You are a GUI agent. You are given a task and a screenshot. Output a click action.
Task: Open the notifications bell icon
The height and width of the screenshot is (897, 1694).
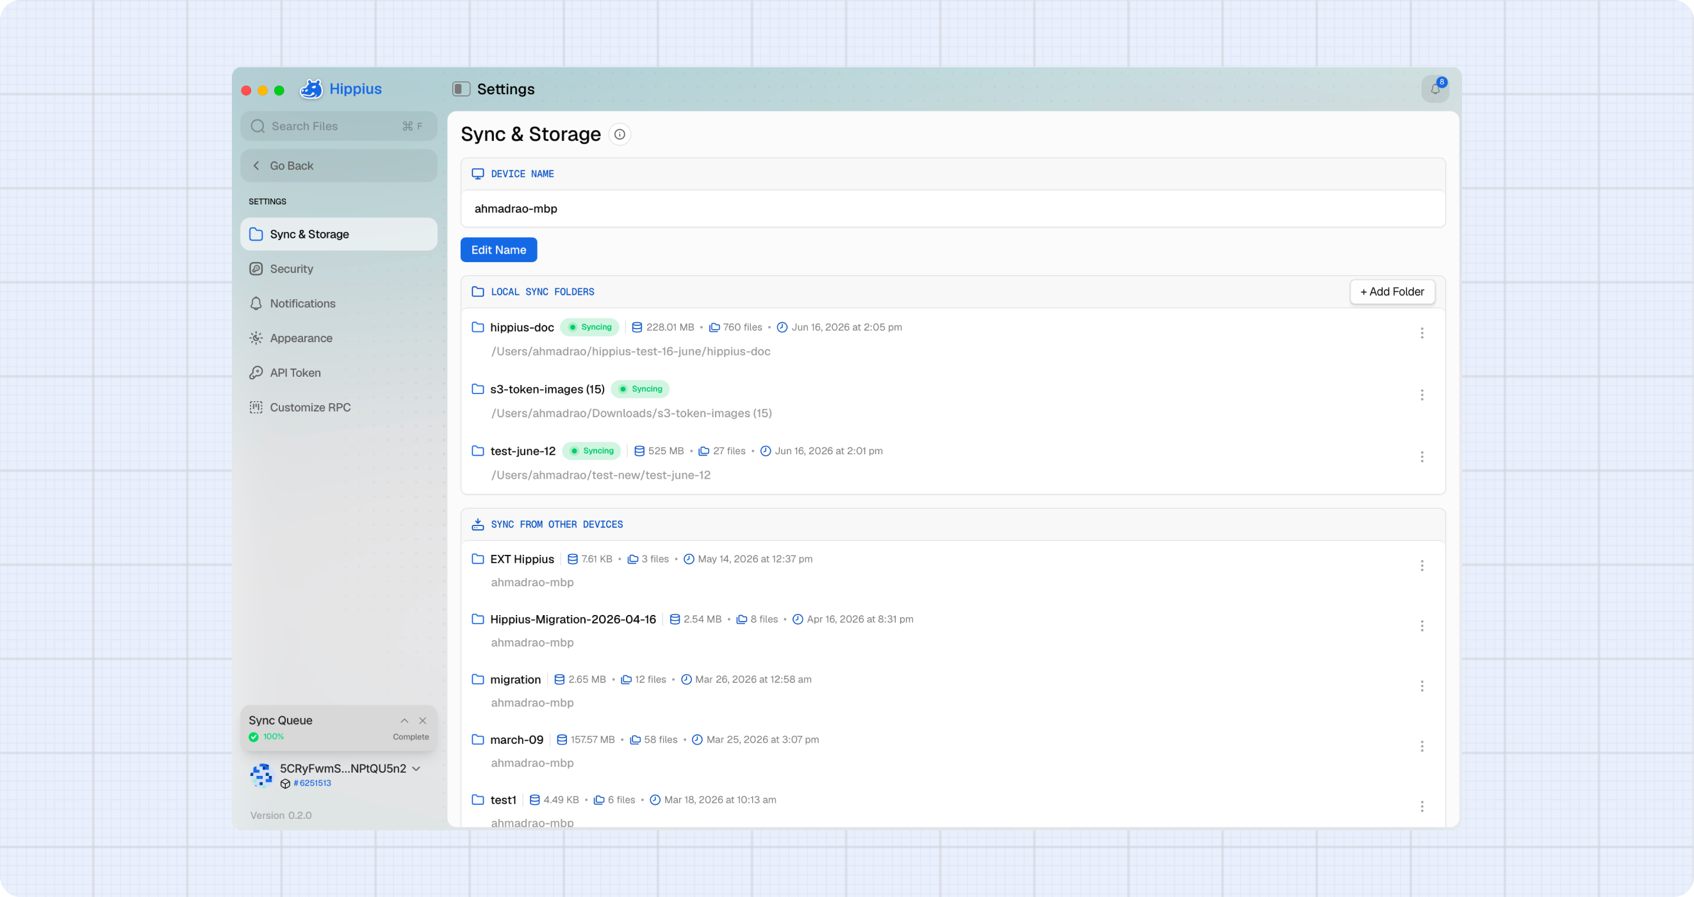point(1435,89)
